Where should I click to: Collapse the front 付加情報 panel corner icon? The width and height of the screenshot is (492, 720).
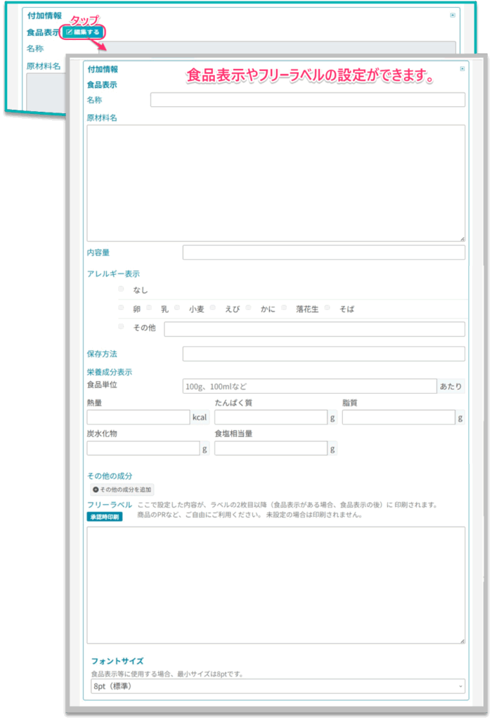coord(462,69)
